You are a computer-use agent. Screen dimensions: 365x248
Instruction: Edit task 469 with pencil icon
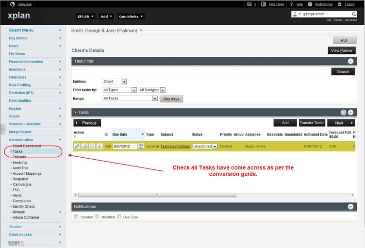click(77, 146)
